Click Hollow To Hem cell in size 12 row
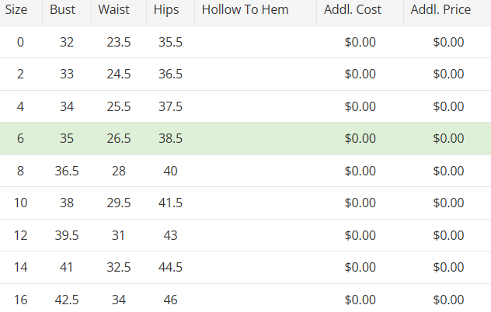This screenshot has height=312, width=491. 255,234
